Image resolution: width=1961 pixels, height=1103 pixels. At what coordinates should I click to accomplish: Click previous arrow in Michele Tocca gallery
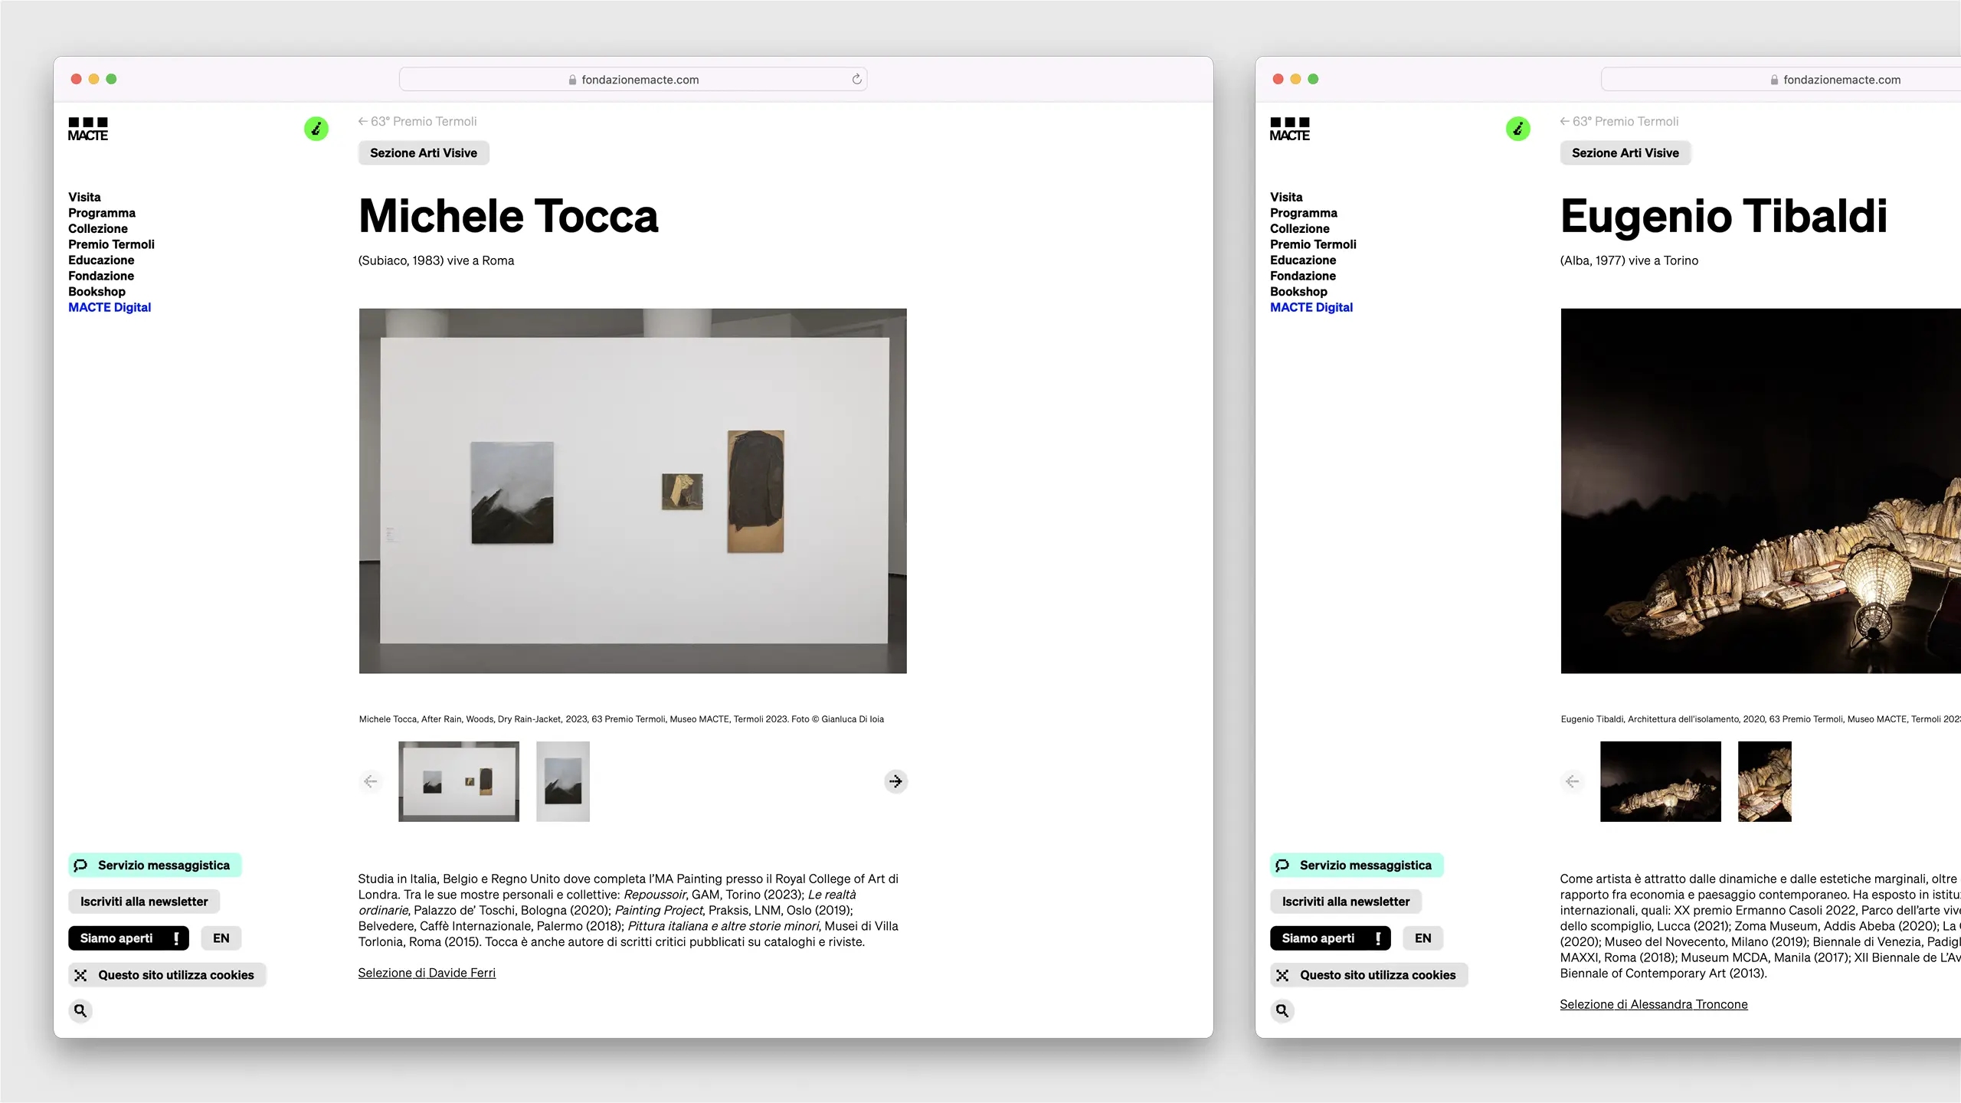tap(371, 781)
